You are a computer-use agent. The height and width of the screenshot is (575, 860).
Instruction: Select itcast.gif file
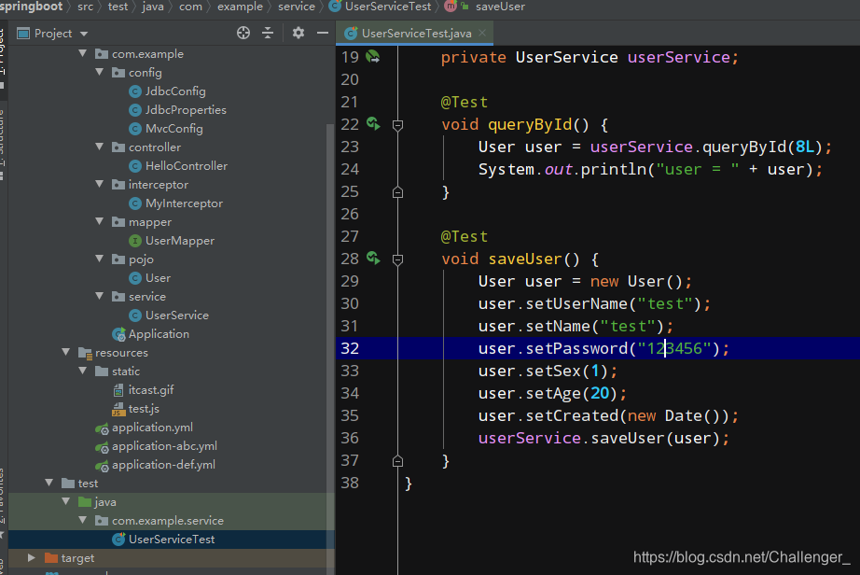(x=143, y=389)
